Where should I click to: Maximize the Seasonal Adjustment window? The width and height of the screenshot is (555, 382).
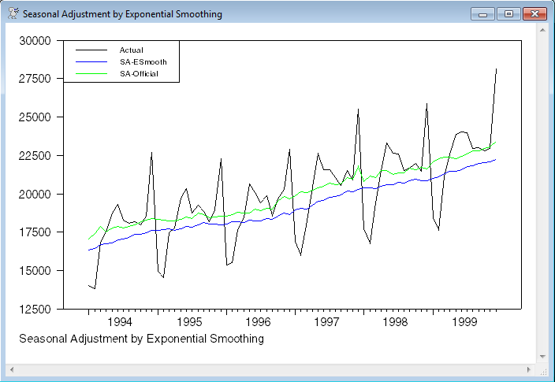(x=508, y=14)
